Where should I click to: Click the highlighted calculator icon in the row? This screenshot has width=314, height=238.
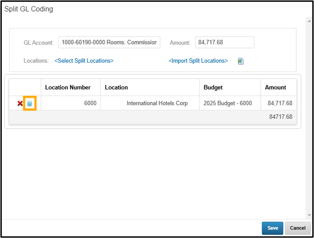coord(30,103)
